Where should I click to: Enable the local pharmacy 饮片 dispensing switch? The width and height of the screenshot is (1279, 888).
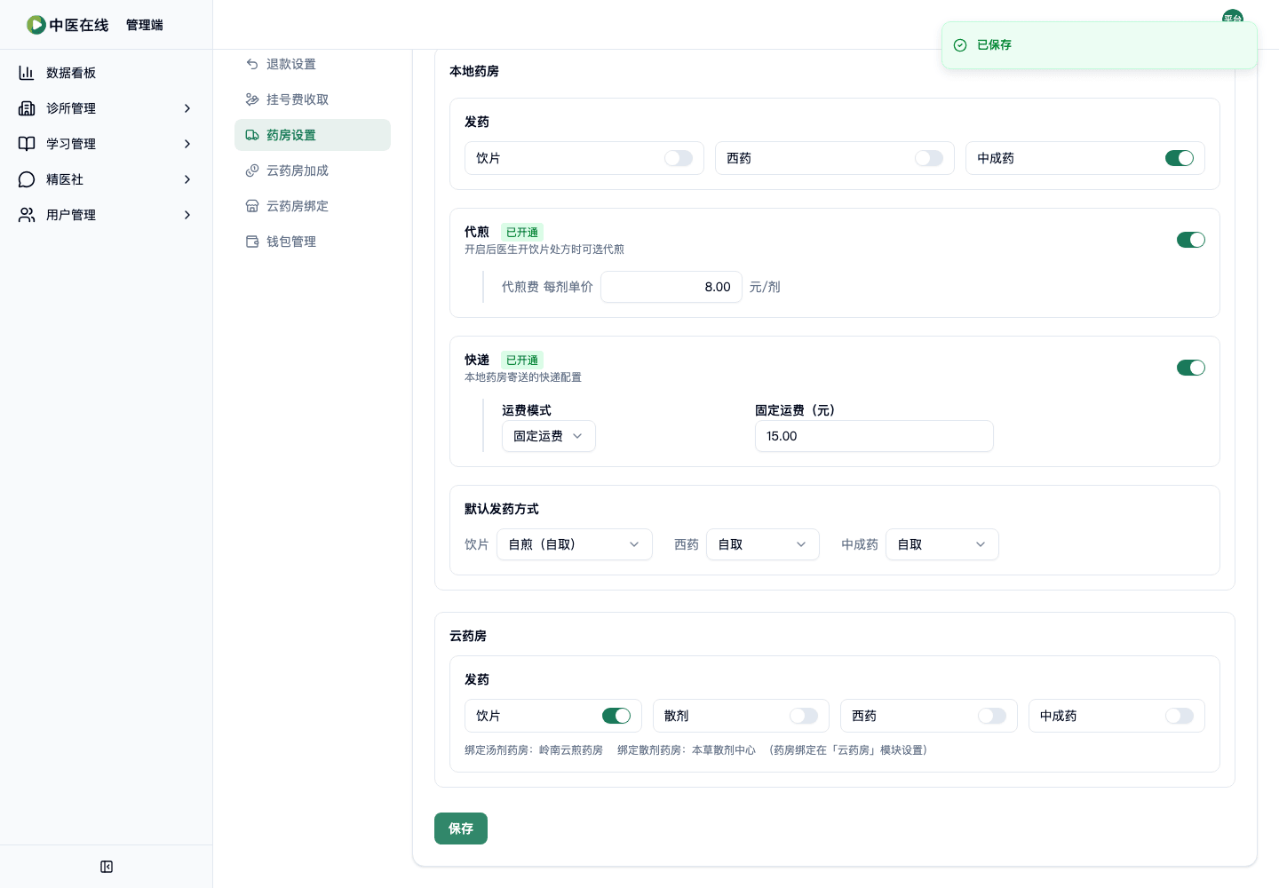(x=679, y=158)
